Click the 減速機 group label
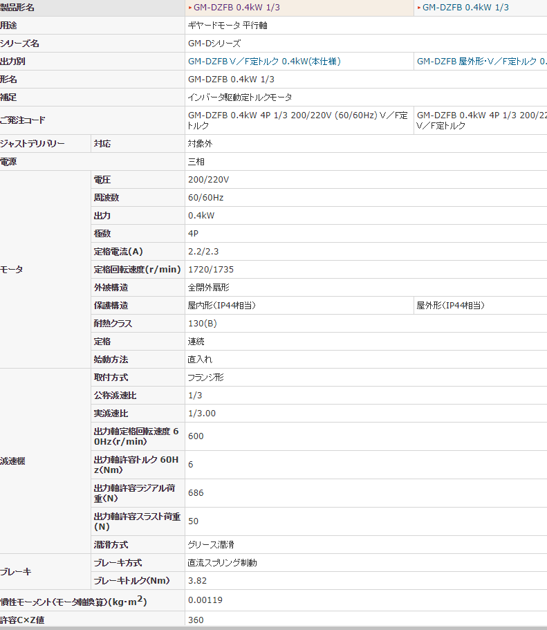 click(12, 461)
